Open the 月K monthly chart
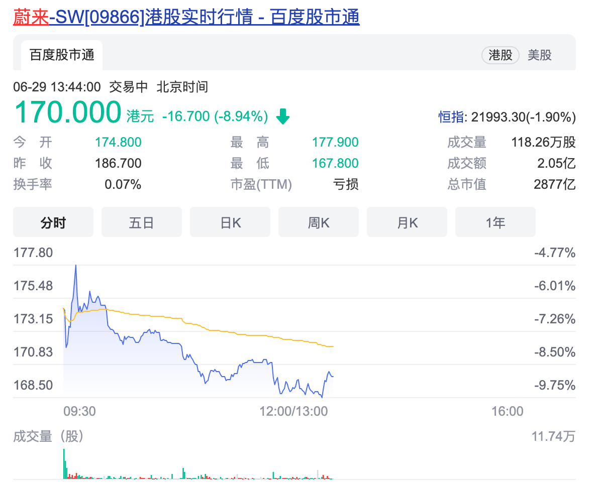Image resolution: width=595 pixels, height=485 pixels. tap(407, 221)
